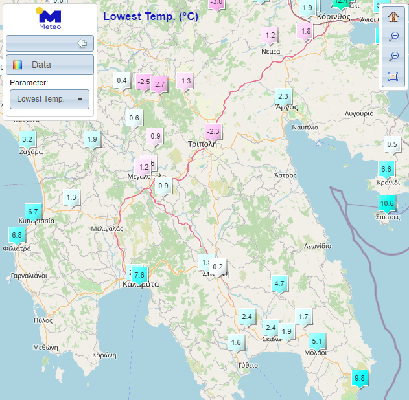This screenshot has width=409, height=400.
Task: Select the 4.7 station marker
Action: (279, 285)
